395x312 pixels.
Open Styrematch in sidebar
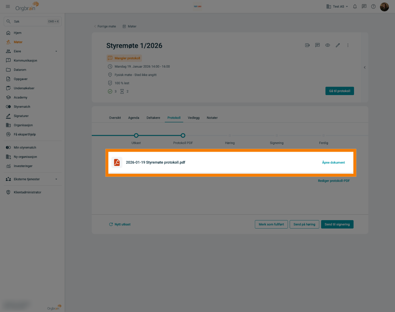[22, 107]
